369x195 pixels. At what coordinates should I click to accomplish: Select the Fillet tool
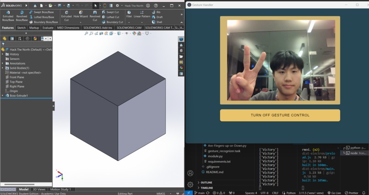coord(129,14)
